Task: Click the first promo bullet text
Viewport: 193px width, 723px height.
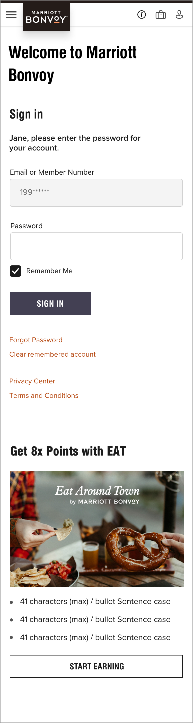Action: pyautogui.click(x=95, y=601)
